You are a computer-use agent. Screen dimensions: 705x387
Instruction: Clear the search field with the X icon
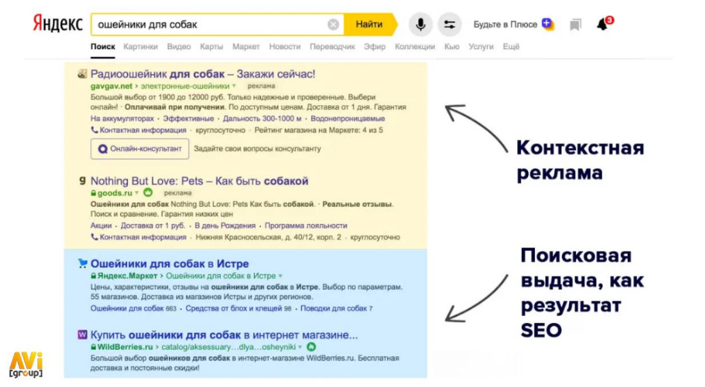click(x=333, y=25)
